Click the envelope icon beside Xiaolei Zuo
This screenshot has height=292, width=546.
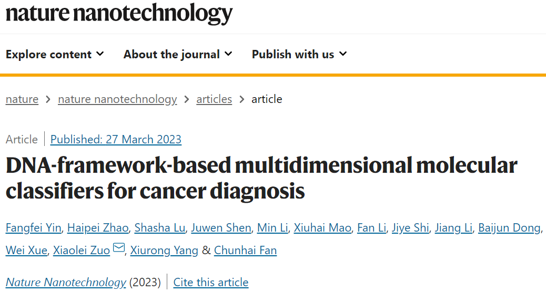[x=119, y=248]
